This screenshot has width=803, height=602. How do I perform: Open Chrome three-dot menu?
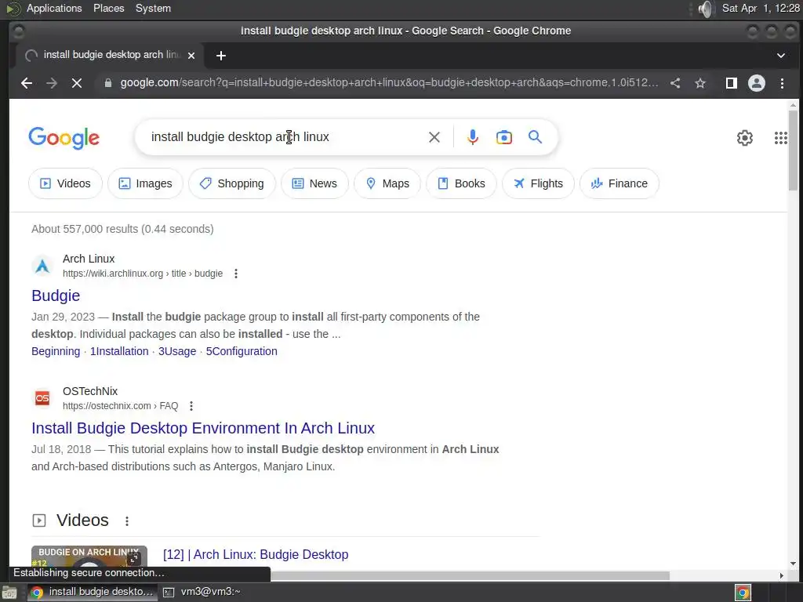point(782,83)
